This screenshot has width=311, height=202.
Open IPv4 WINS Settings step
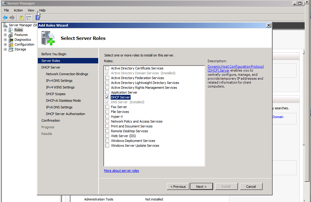tap(60, 87)
